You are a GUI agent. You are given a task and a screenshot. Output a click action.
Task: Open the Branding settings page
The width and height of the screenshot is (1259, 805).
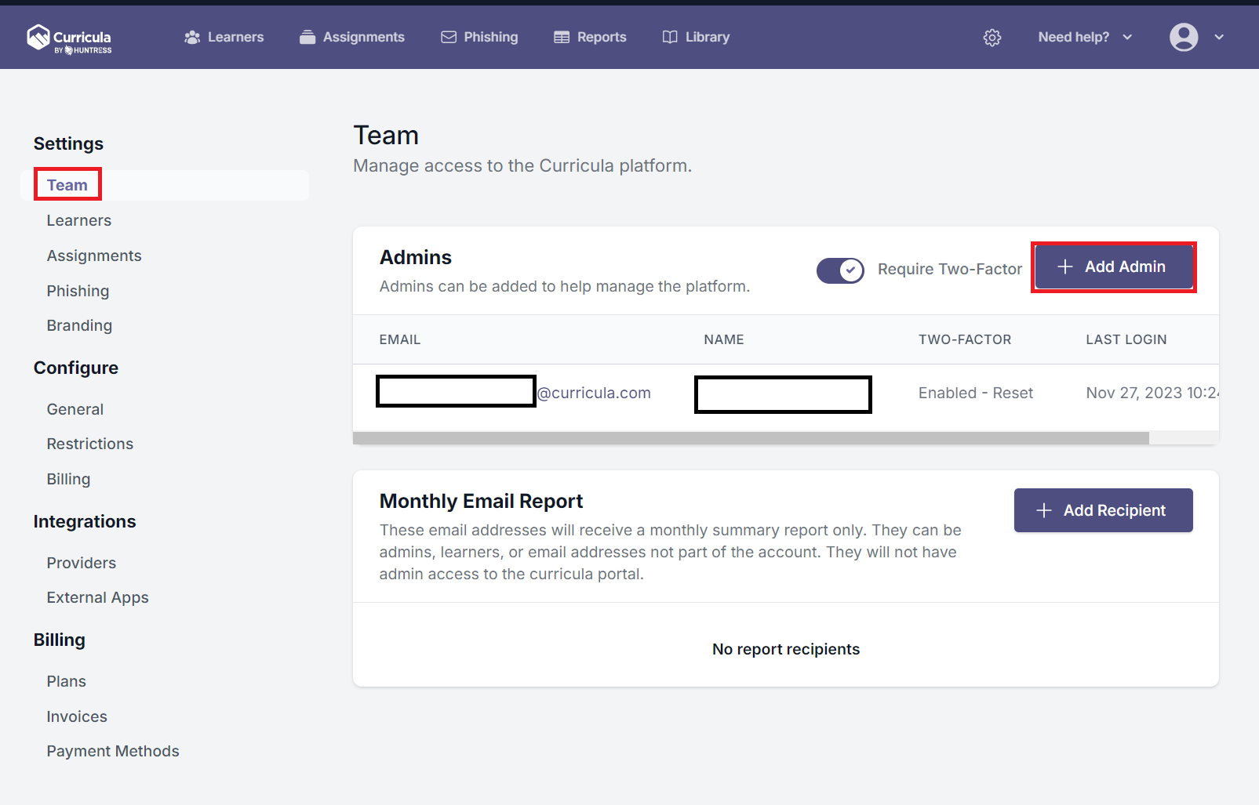point(79,325)
